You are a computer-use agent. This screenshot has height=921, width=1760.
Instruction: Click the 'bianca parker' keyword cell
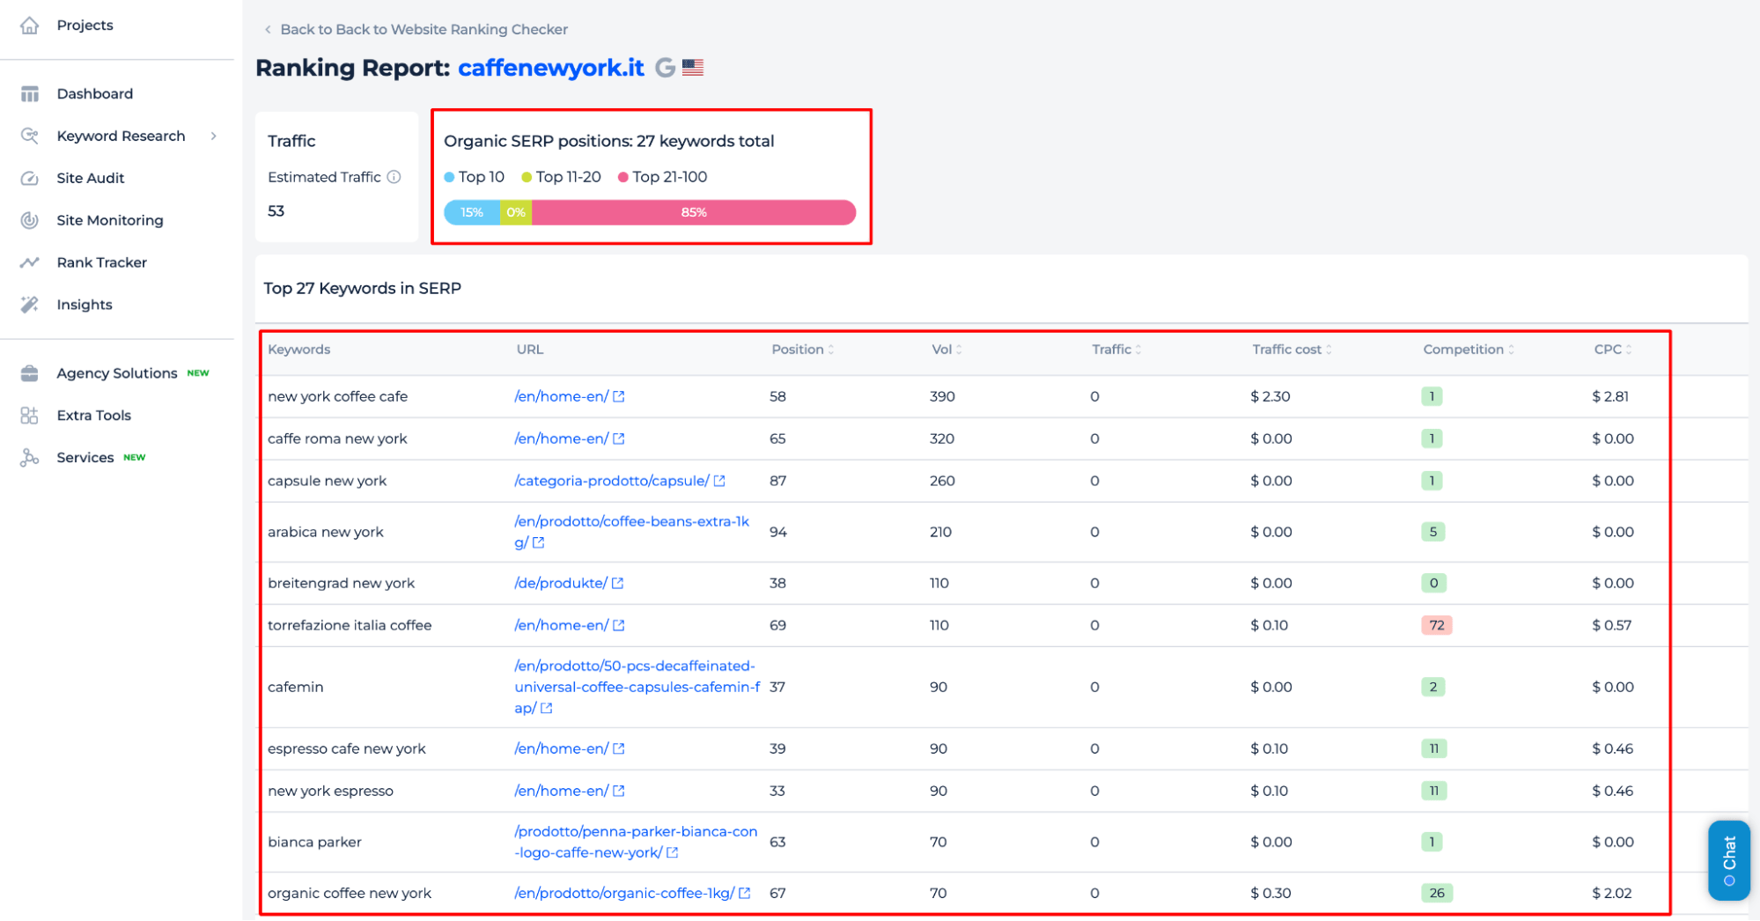point(314,843)
